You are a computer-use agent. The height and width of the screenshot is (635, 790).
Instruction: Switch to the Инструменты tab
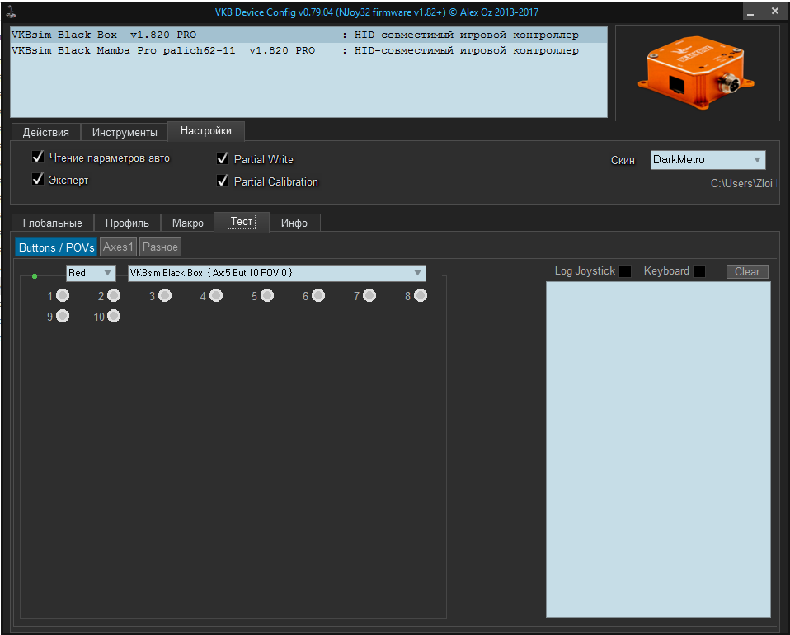125,132
